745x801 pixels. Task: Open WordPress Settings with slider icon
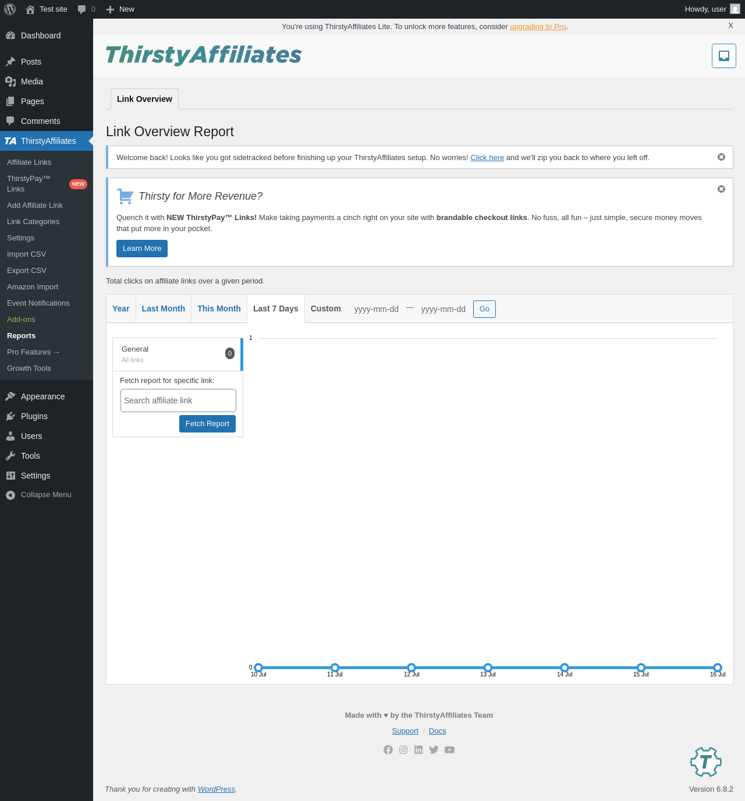tap(47, 476)
